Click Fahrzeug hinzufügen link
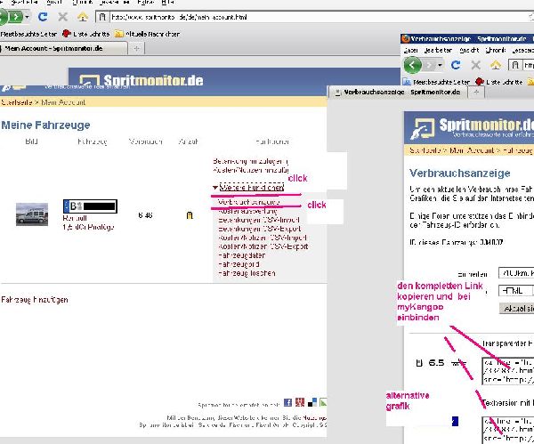534x444 pixels. (35, 300)
